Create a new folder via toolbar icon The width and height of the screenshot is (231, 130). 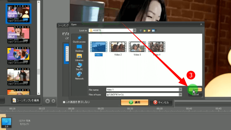tap(149, 30)
